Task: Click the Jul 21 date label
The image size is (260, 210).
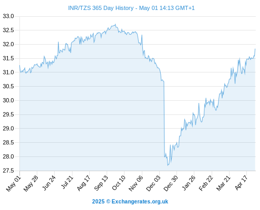Action: point(67,182)
